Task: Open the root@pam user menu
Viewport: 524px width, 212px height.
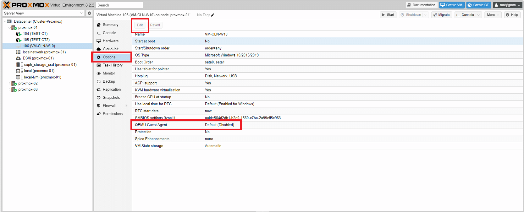Action: point(507,5)
